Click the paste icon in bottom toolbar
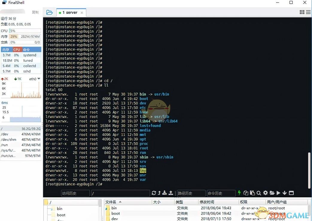This screenshot has height=221, width=312. click(x=252, y=193)
